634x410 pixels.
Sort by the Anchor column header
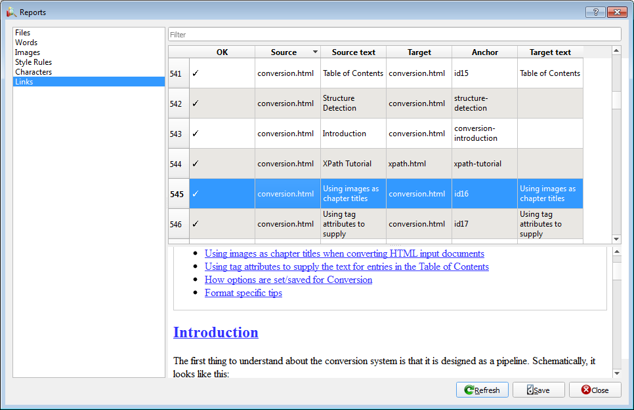484,52
